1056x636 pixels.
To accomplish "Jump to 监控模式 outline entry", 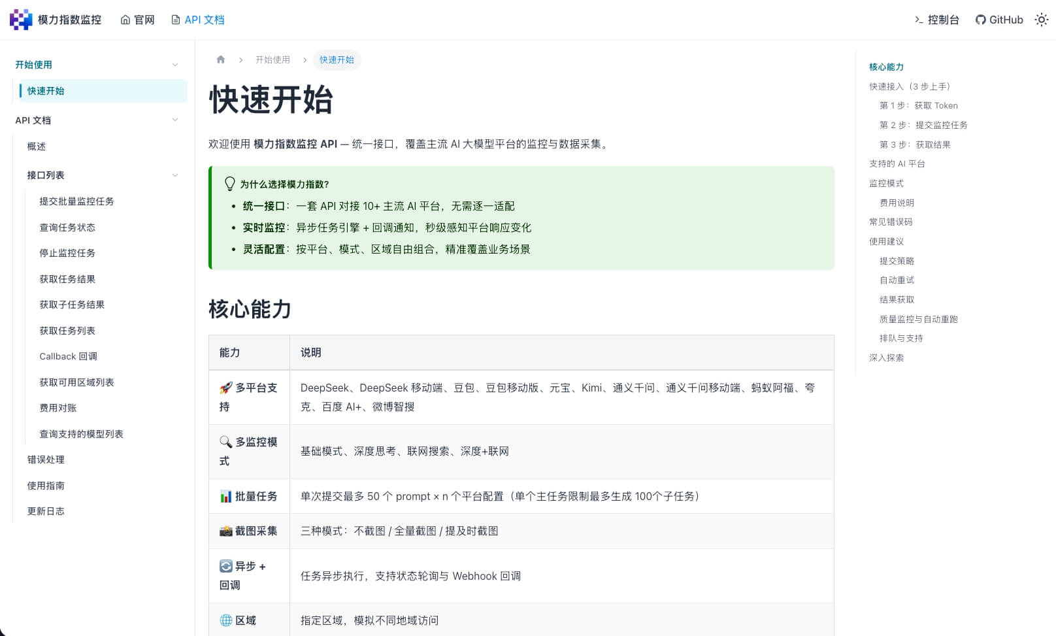I will (886, 183).
